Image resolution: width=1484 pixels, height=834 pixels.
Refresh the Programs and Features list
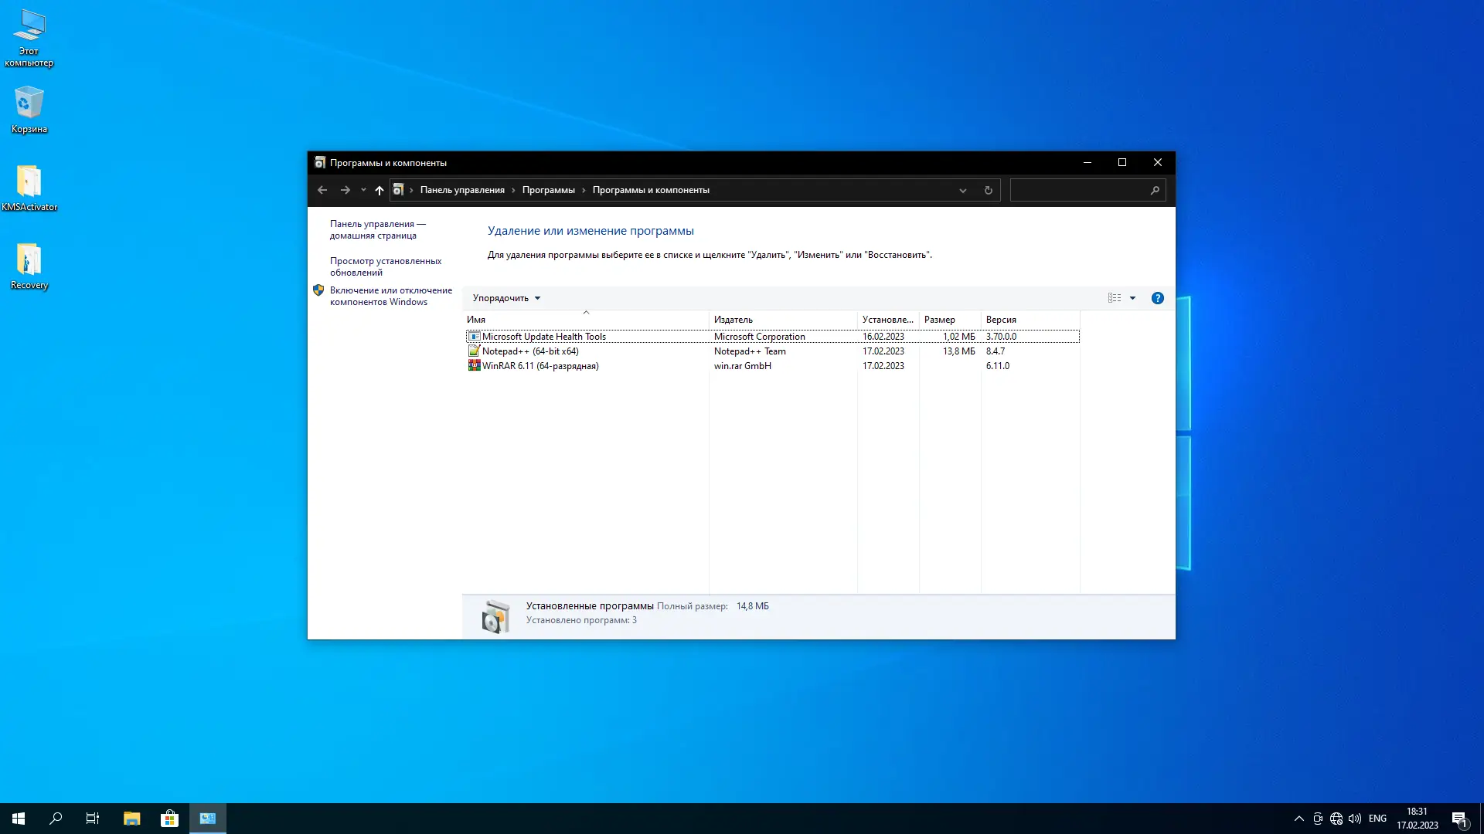click(x=988, y=190)
